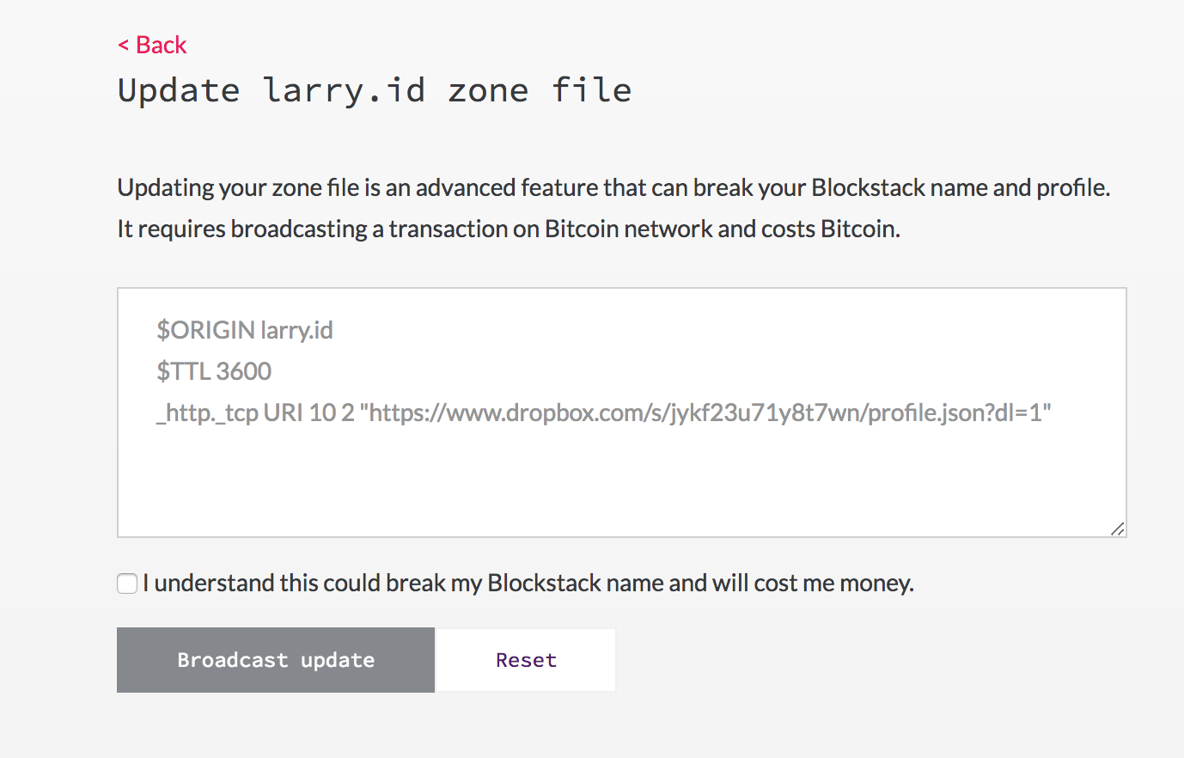
Task: Select the Broadcast update label text
Action: [x=275, y=660]
